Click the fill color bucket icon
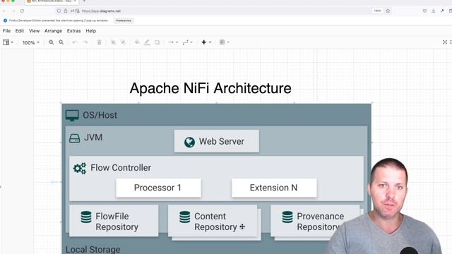 137,42
